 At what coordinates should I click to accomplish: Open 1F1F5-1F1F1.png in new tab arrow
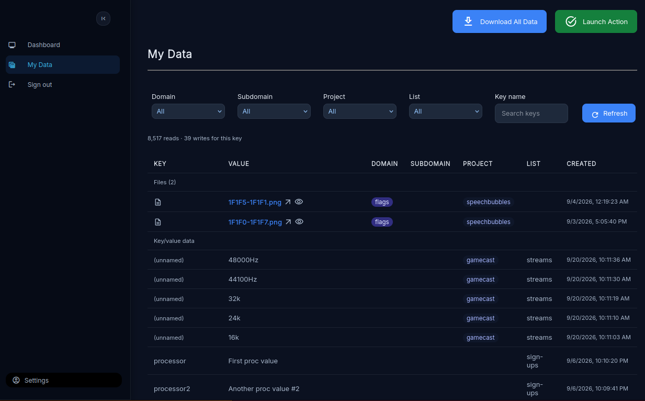pyautogui.click(x=288, y=202)
